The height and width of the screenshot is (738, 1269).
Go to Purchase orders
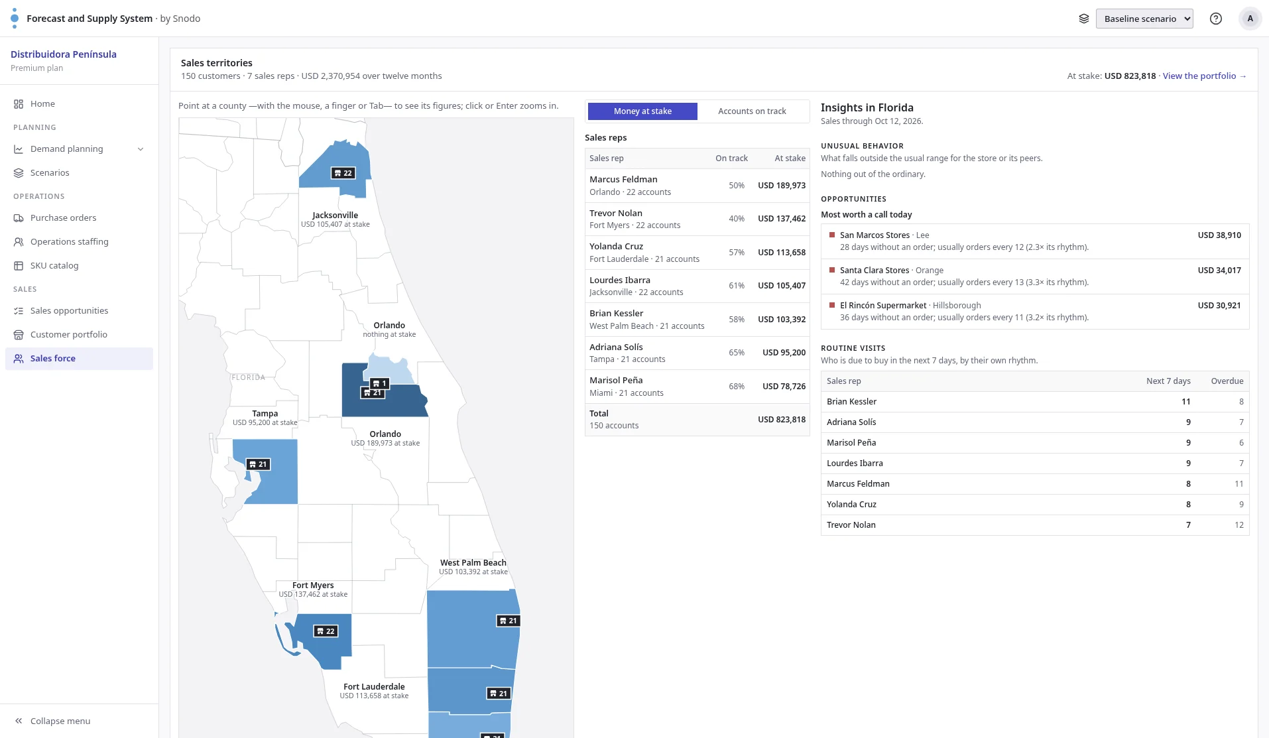79,218
